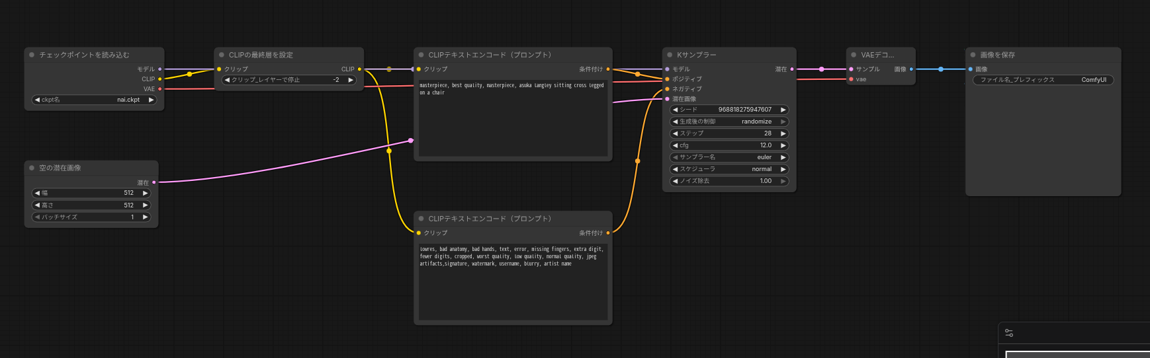Increase ステップ value with the right arrow
Screen dimensions: 1150x358
[783, 133]
